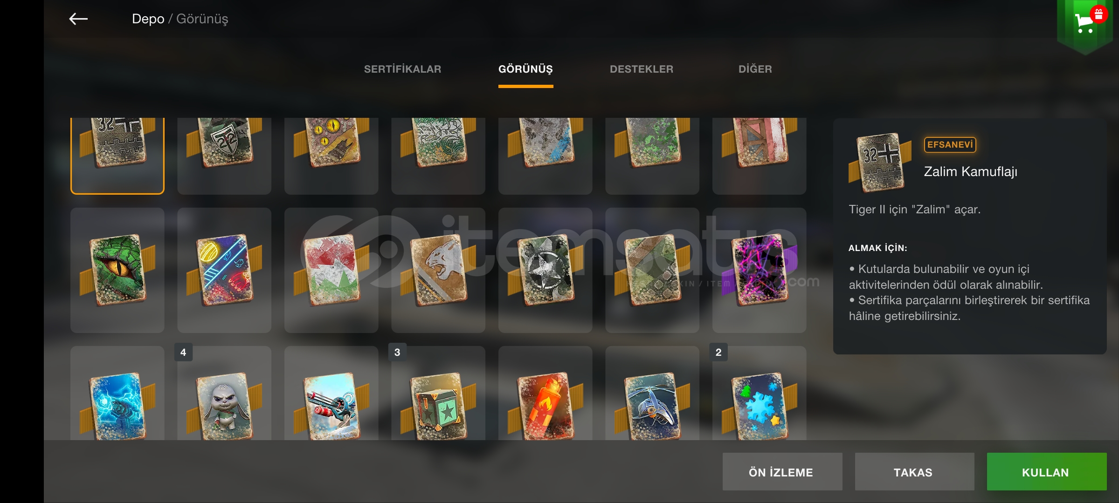Screen dimensions: 1119x503
Task: Select the red and green polygon camouflage card
Action: click(x=332, y=270)
